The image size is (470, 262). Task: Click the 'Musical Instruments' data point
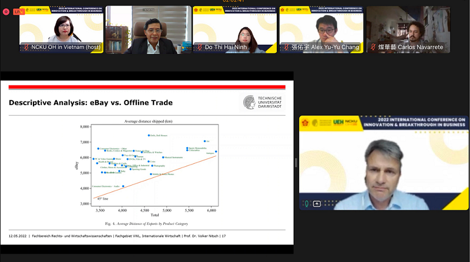tap(163, 157)
